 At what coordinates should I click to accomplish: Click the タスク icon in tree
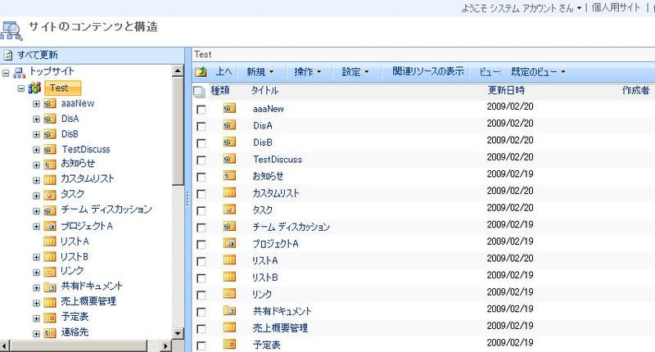coord(50,195)
